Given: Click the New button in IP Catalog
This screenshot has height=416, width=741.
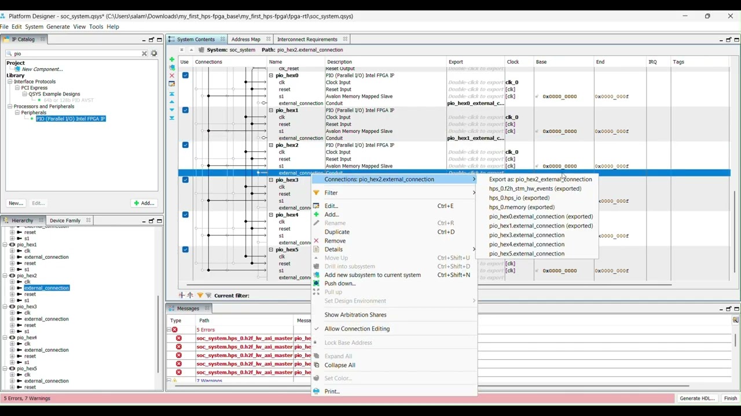Looking at the screenshot, I should [16, 203].
